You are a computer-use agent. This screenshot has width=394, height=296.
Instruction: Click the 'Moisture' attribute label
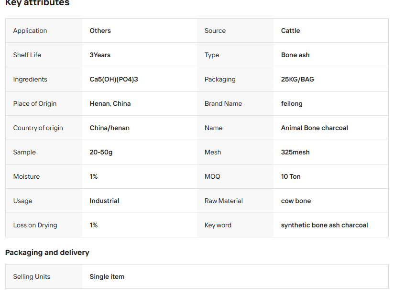pyautogui.click(x=26, y=176)
